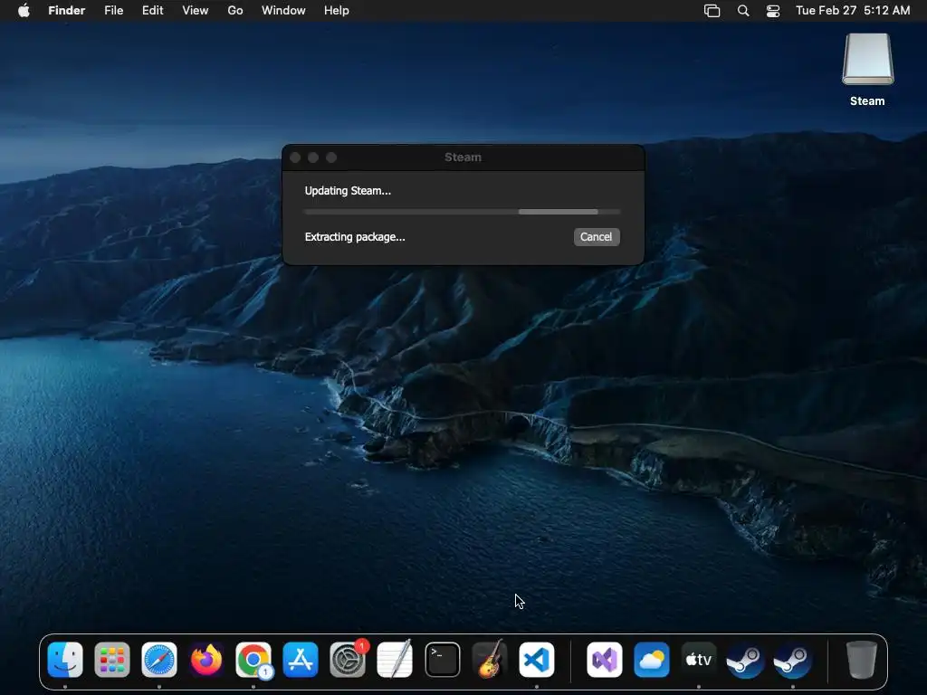The image size is (927, 695).
Task: Open the Trash in the dock
Action: (862, 660)
